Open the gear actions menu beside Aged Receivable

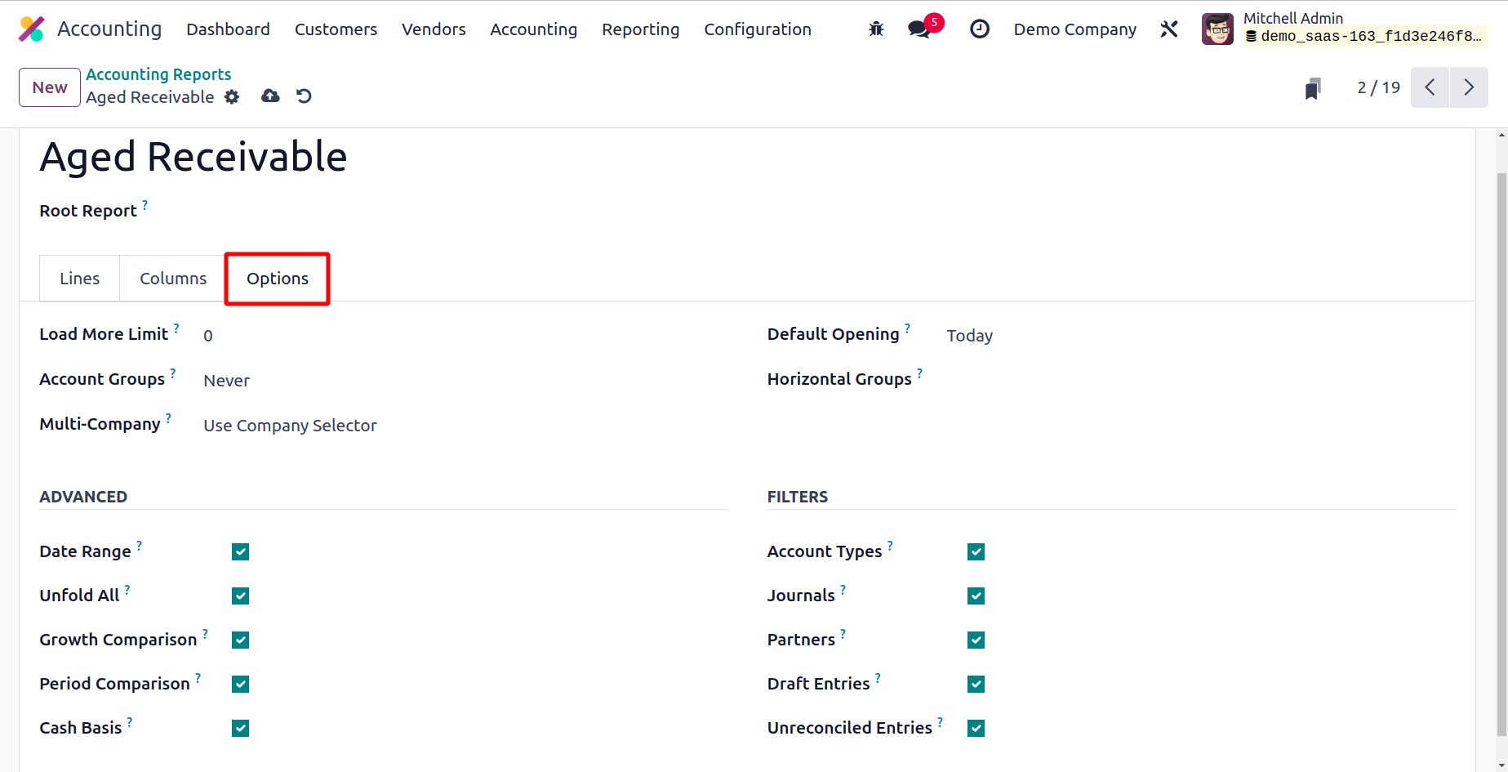click(232, 97)
